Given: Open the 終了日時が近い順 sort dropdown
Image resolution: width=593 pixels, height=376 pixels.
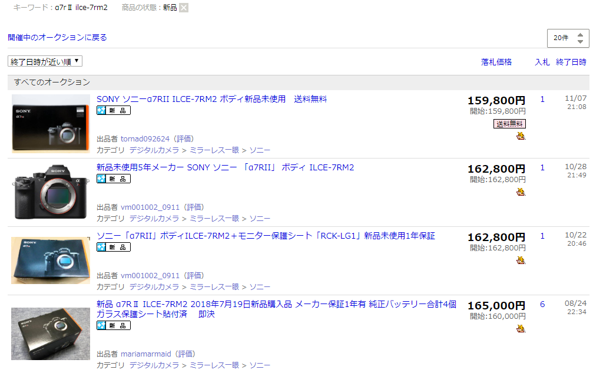Looking at the screenshot, I should point(45,61).
